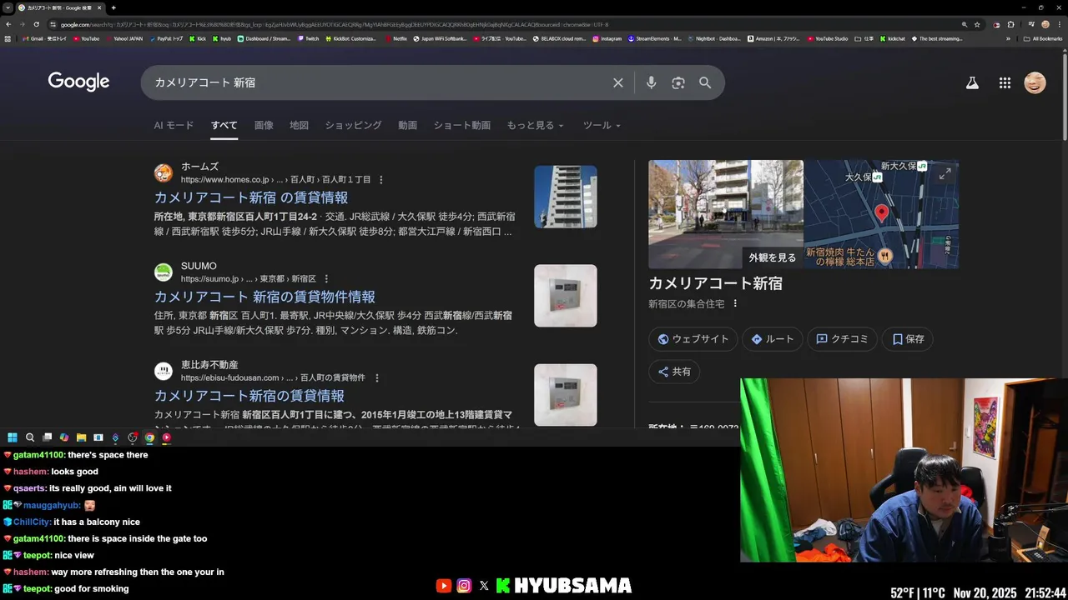Click the SUUMO site favicon

coord(164,272)
